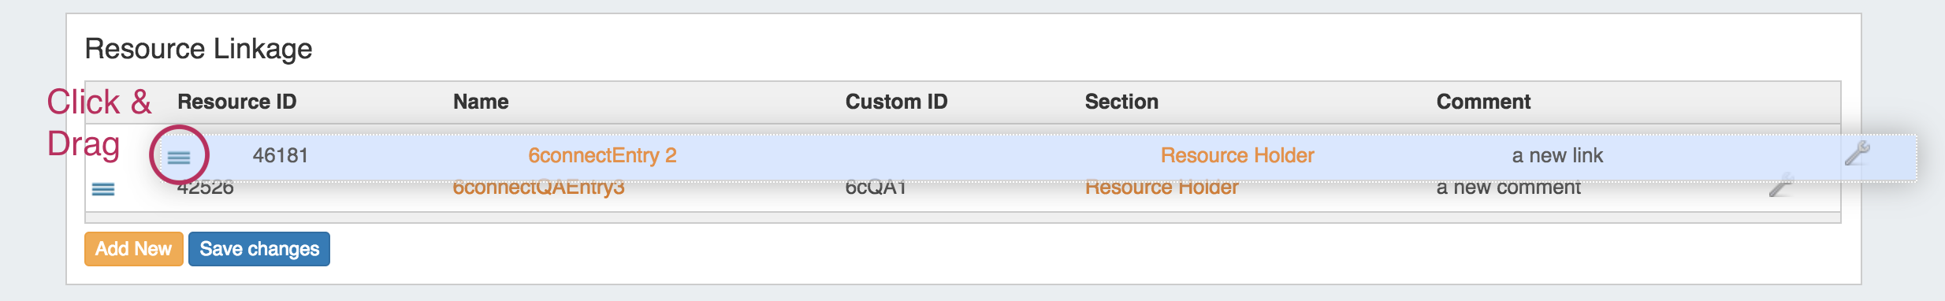This screenshot has height=301, width=1945.
Task: Select the 'a new comment' comment text
Action: click(1508, 188)
